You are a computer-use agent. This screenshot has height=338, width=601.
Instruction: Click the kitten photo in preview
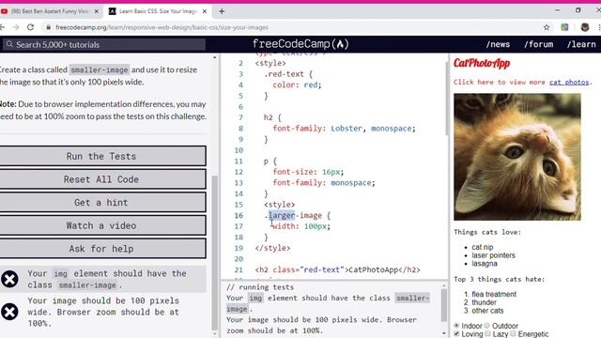517,157
